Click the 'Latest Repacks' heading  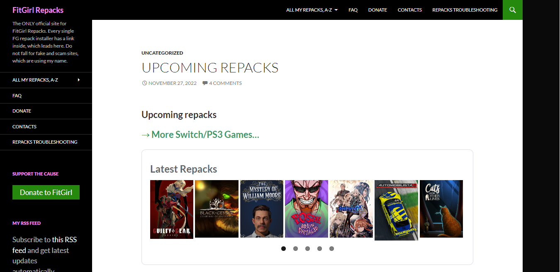[183, 169]
